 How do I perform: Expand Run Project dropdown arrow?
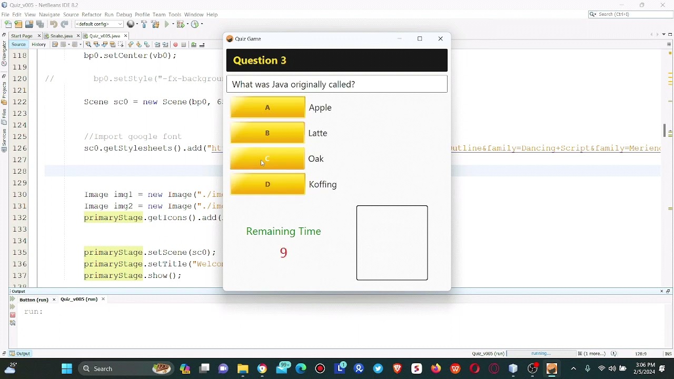(173, 24)
